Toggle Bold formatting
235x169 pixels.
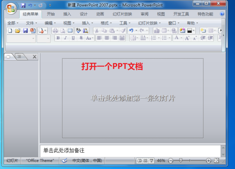click(58, 38)
